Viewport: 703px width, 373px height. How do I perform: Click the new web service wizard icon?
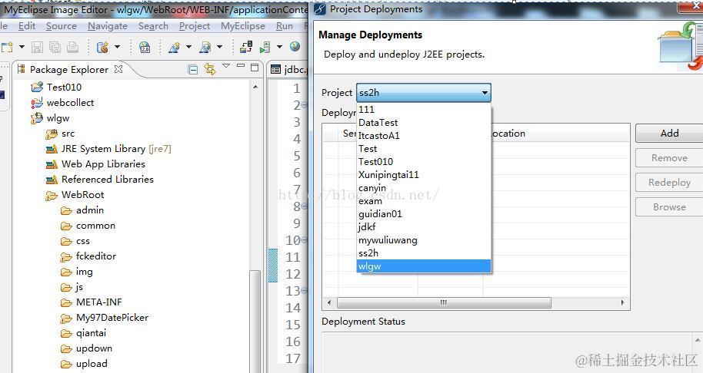174,47
